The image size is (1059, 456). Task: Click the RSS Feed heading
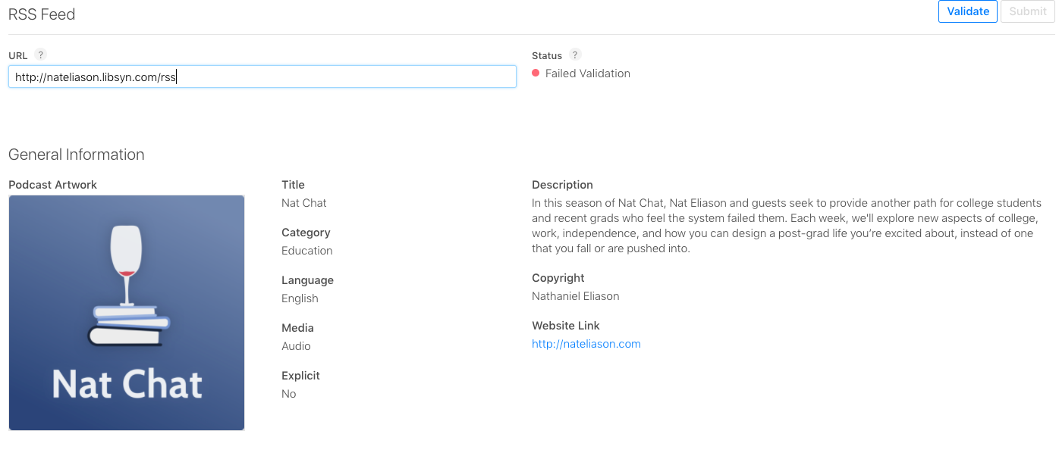pos(42,14)
